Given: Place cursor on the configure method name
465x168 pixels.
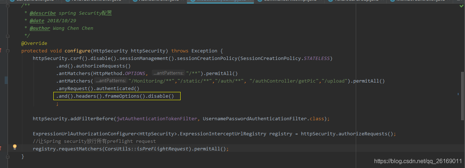Looking at the screenshot, I should [77, 51].
